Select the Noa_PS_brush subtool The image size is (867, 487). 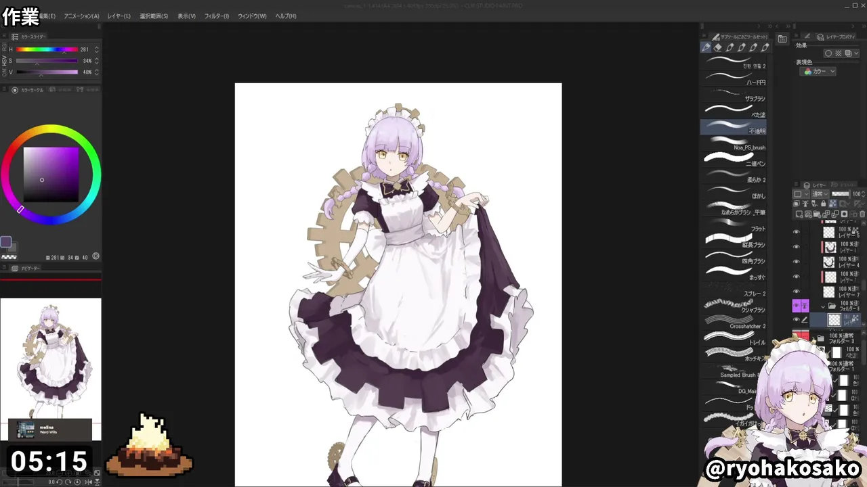click(734, 144)
